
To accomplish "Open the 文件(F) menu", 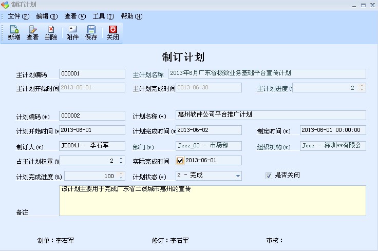I will coord(18,16).
